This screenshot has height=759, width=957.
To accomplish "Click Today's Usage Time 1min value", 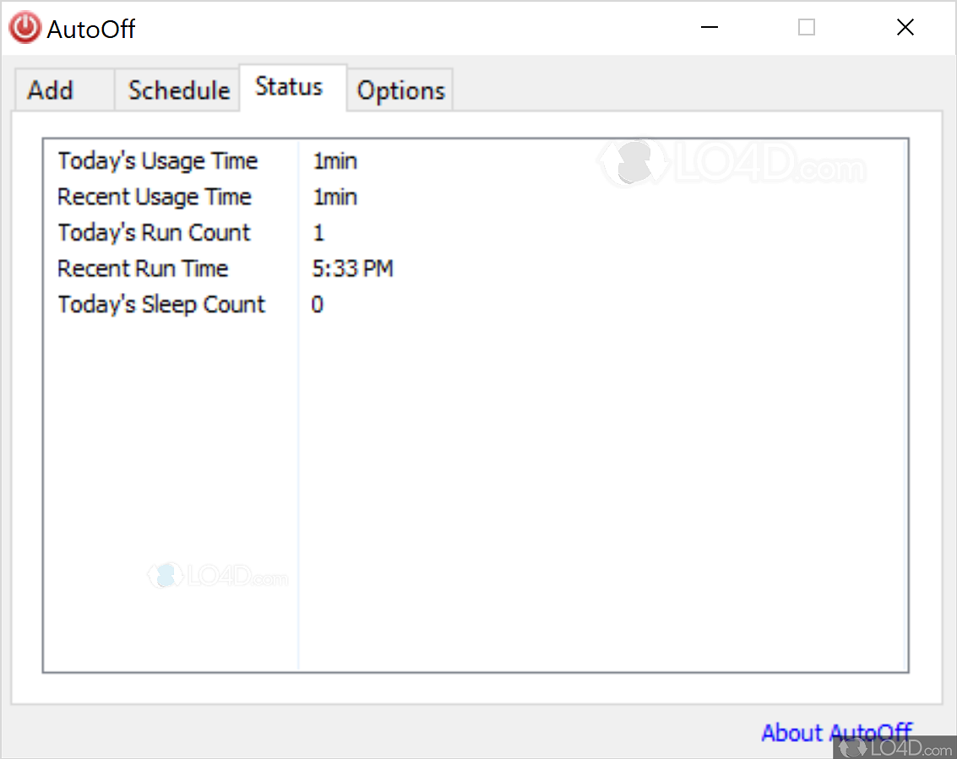I will [334, 161].
